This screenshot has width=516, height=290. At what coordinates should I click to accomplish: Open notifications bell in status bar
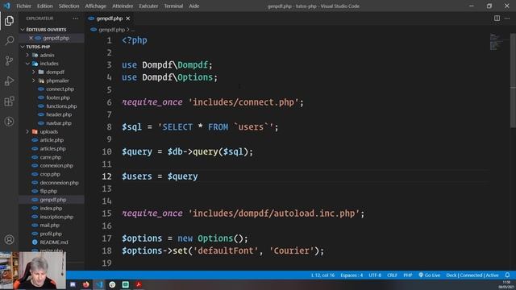pyautogui.click(x=507, y=275)
